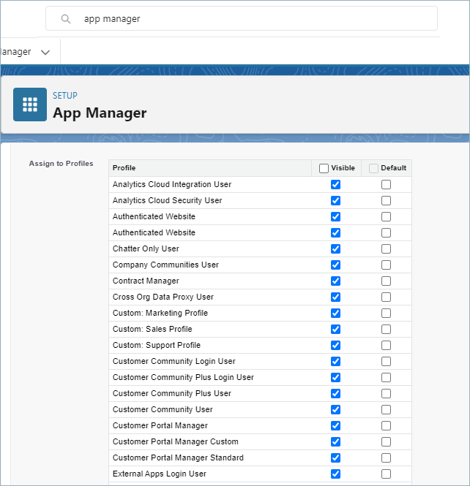Check Default for Cross Org Data Proxy User

tap(387, 297)
